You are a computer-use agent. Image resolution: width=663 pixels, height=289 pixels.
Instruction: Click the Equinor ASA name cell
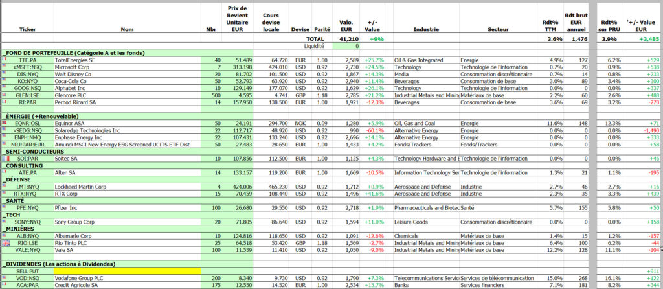(x=128, y=123)
